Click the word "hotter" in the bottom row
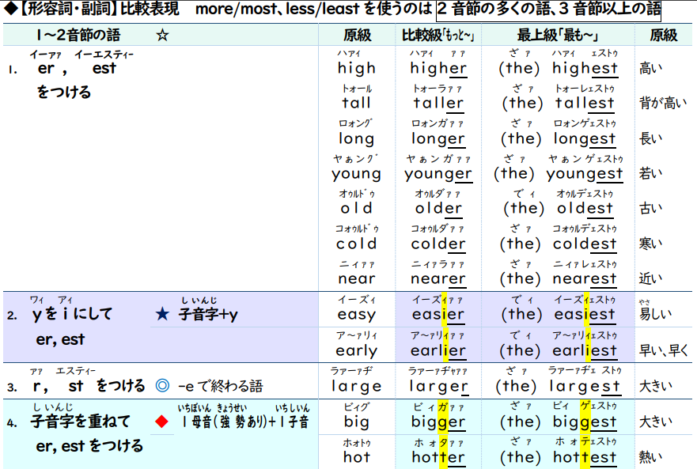Viewport: 697px width, 469px height. tap(438, 457)
